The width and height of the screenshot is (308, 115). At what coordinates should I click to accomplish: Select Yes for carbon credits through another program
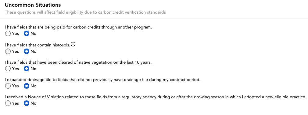(x=8, y=33)
